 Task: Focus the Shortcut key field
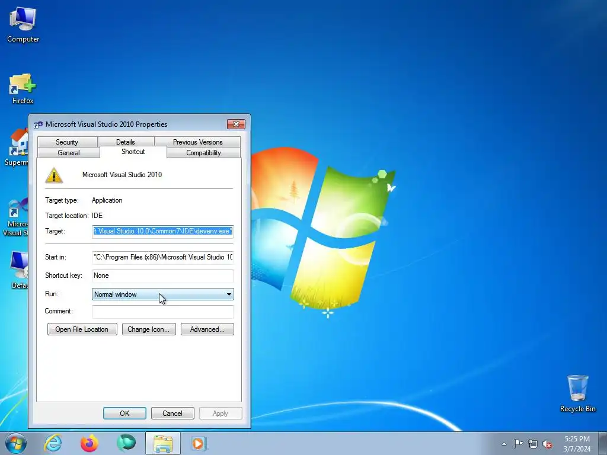coord(162,276)
